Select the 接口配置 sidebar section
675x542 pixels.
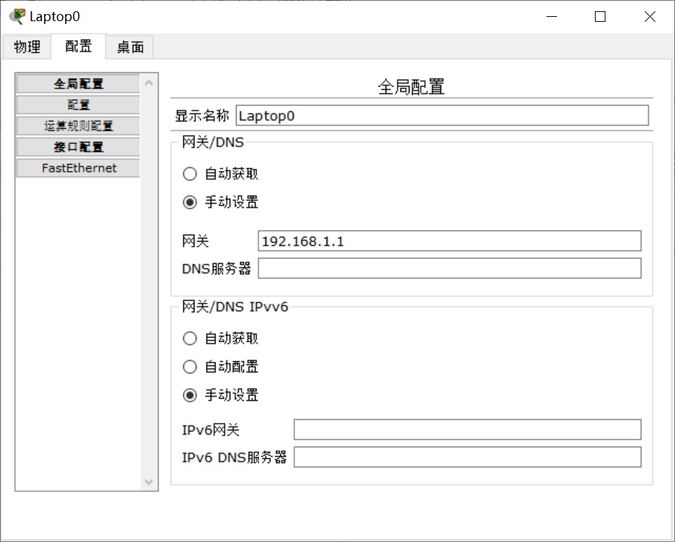tap(77, 146)
